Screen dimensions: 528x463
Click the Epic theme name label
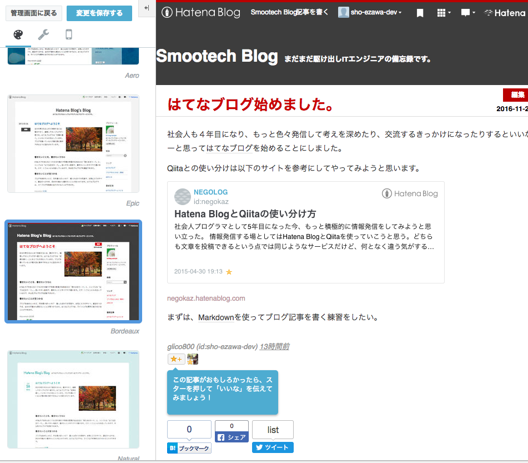(x=133, y=203)
